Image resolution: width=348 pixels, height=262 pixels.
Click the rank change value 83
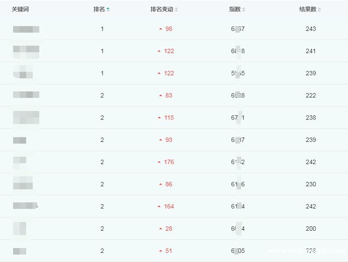tap(169, 95)
